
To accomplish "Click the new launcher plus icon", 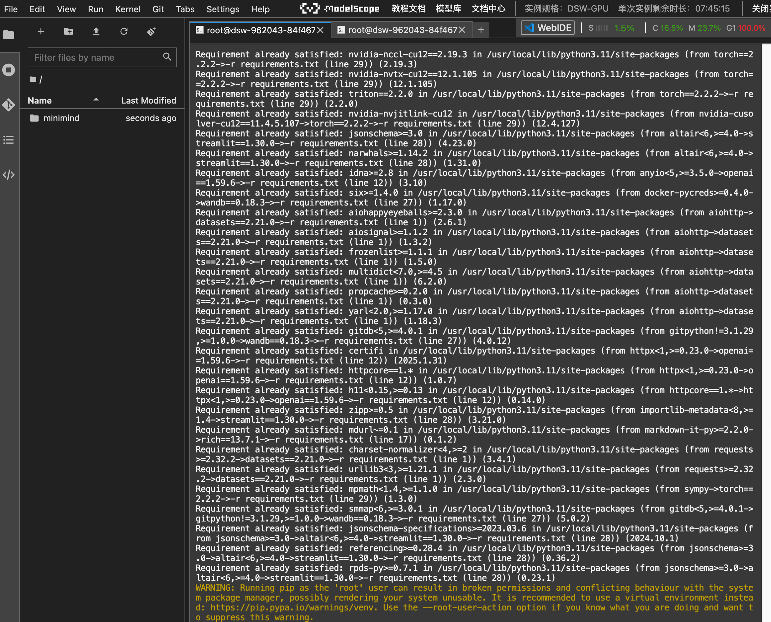I will pyautogui.click(x=41, y=32).
